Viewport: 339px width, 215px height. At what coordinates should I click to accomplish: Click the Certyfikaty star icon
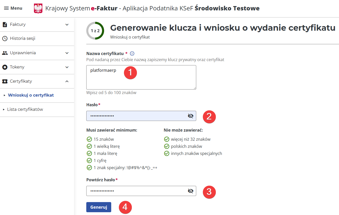click(5, 81)
